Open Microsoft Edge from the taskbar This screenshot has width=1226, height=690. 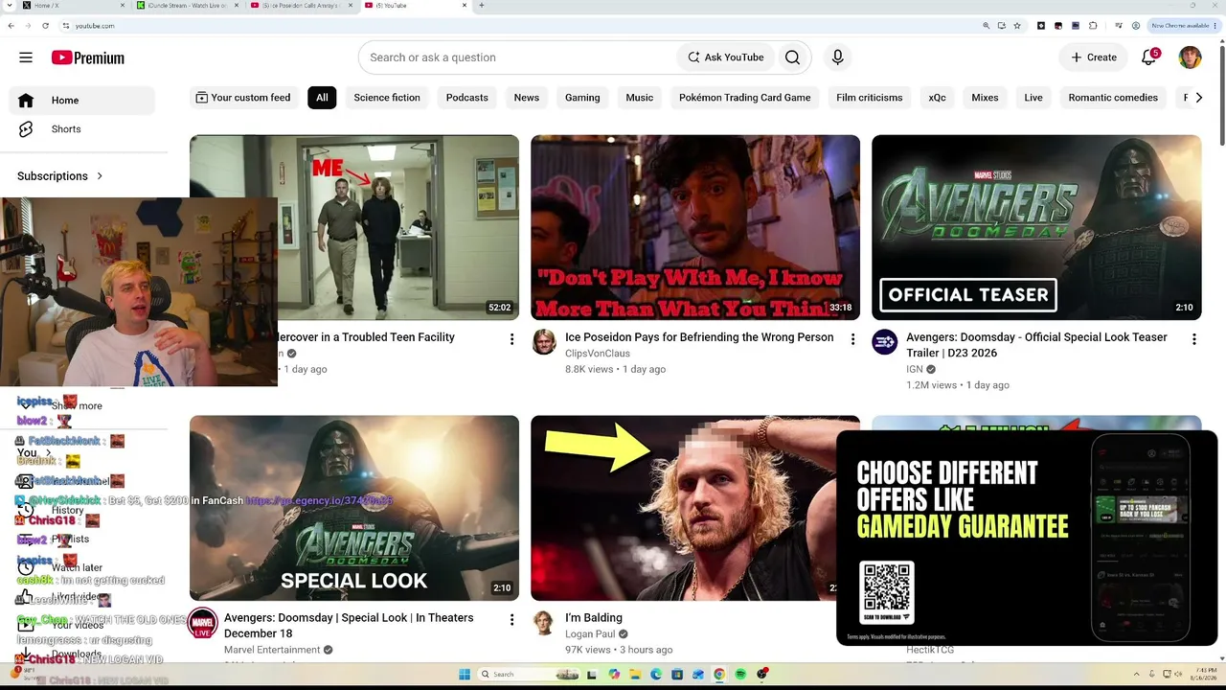point(656,675)
